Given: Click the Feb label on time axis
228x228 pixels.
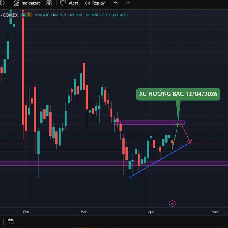Looking at the screenshot, I should (x=26, y=212).
